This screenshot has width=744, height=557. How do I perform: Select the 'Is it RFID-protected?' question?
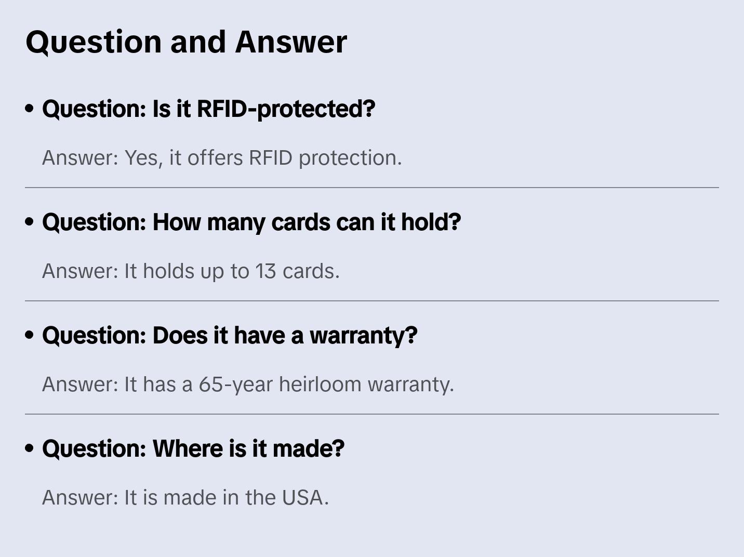208,109
